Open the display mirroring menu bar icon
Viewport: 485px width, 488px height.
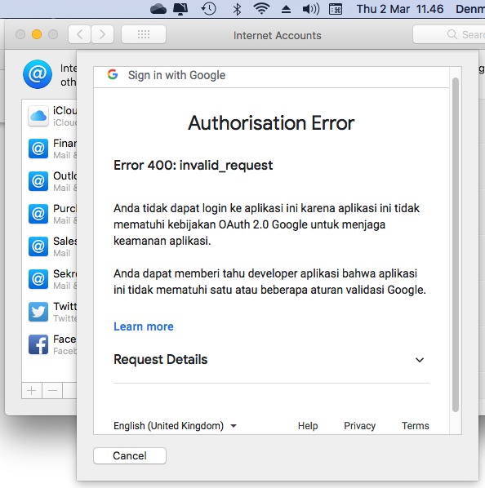(180, 9)
